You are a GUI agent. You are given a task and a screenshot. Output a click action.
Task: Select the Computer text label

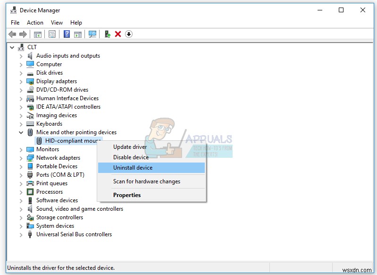point(49,64)
